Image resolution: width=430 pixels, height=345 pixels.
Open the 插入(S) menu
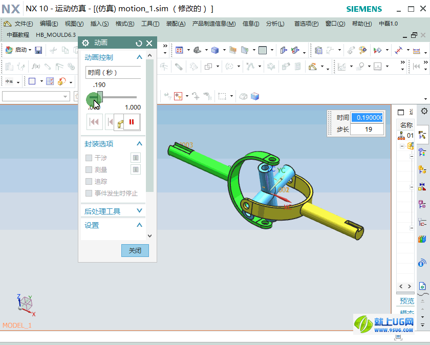tap(99, 24)
